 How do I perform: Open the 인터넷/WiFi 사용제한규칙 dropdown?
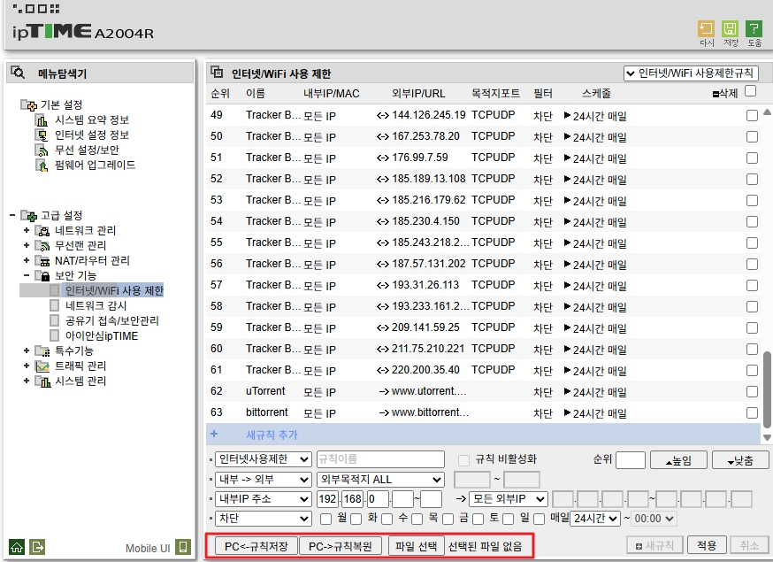tap(691, 73)
